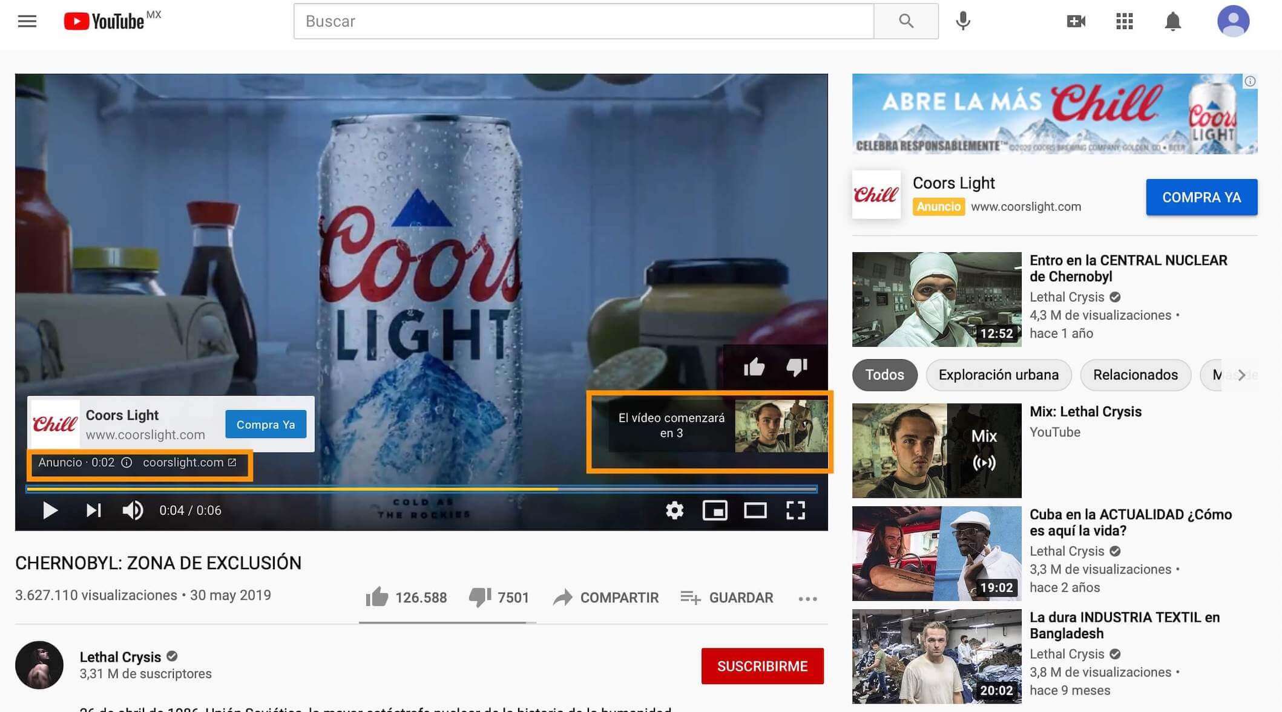Like the video with 126.588 likes
The height and width of the screenshot is (712, 1282).
[377, 598]
